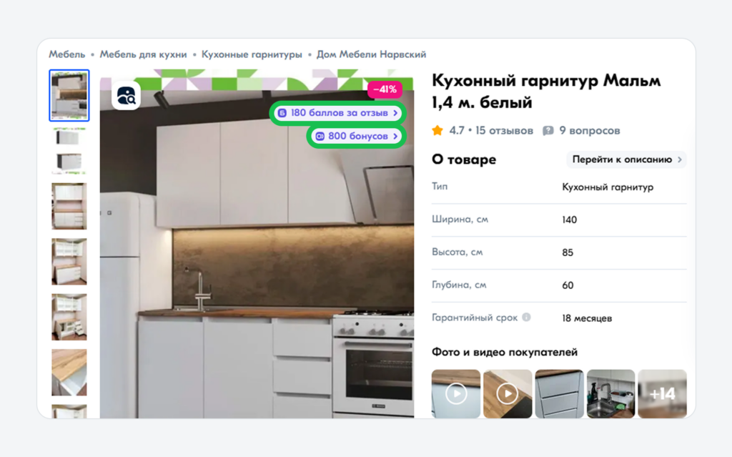Click the star icon beside the 4.7 rating
Screen dimensions: 732x457
[x=436, y=130]
